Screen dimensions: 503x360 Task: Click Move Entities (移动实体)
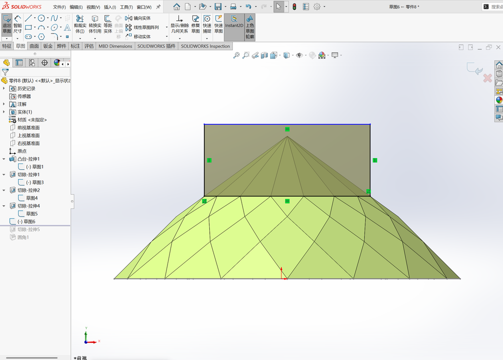pos(138,36)
